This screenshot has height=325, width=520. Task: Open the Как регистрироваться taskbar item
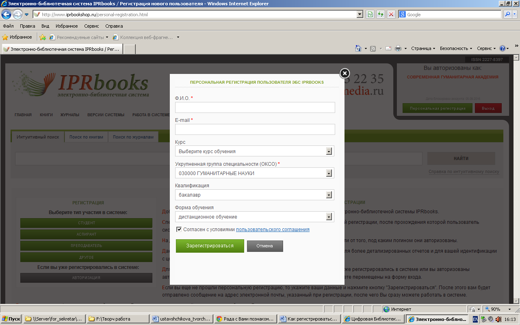309,319
